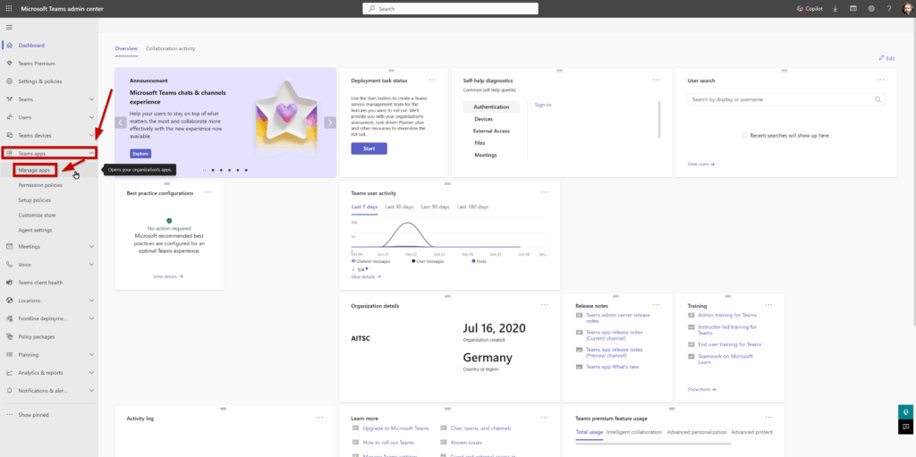Click the download icon in the header
916x457 pixels.
point(835,9)
